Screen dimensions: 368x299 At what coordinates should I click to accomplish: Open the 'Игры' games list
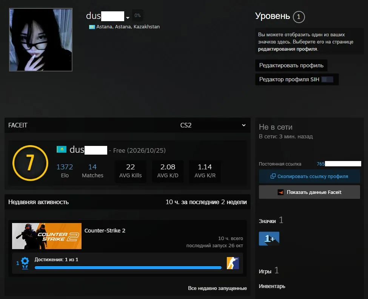(x=265, y=271)
